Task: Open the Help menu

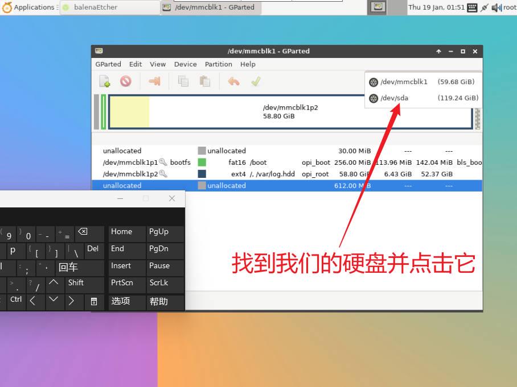Action: pyautogui.click(x=248, y=64)
